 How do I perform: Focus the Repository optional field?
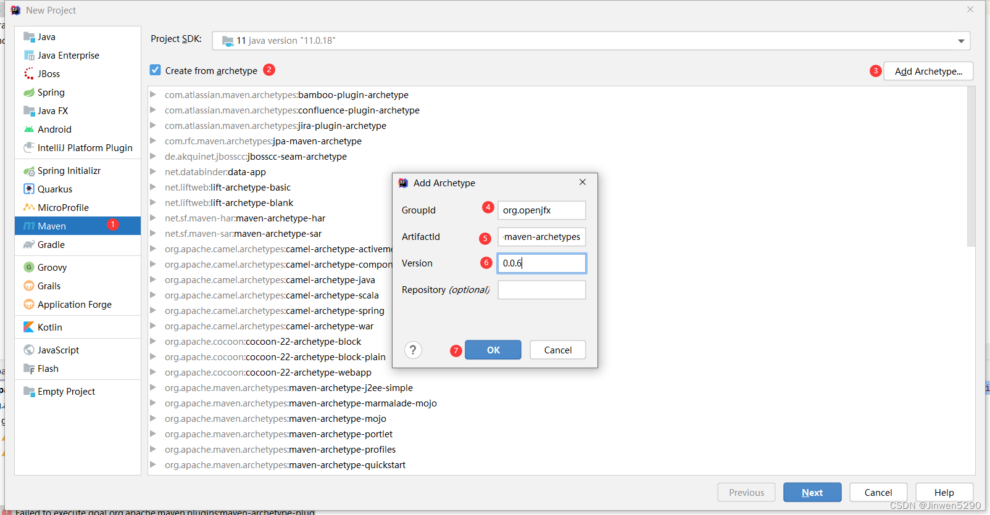(542, 290)
